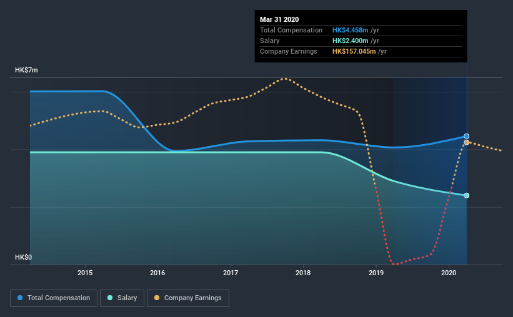Screen dimensions: 513x317
Task: Select the 2017 x-axis label
Action: (231, 273)
